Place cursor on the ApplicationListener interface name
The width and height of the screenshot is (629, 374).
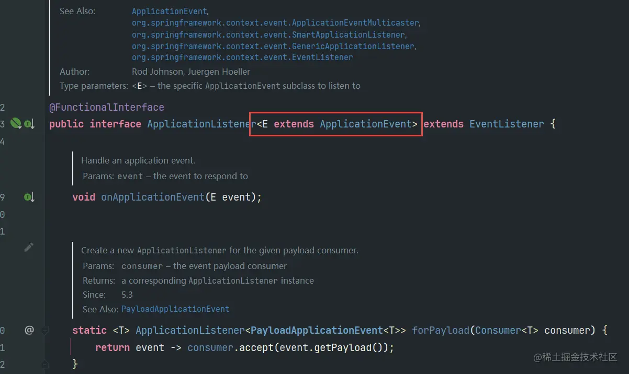(x=201, y=124)
